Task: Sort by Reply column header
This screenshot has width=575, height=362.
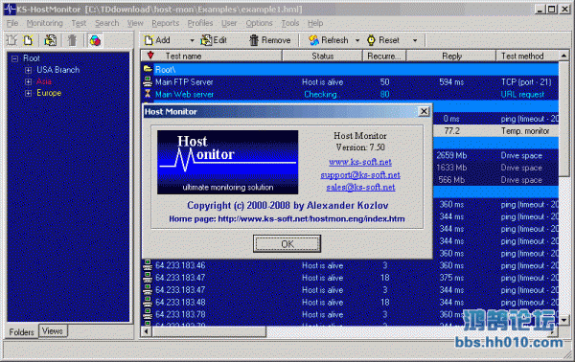Action: coord(451,57)
